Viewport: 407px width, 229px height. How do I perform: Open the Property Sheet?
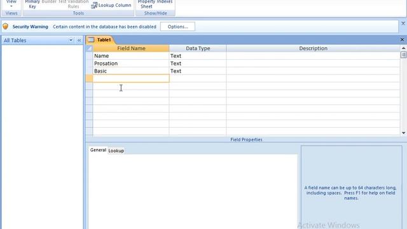[x=146, y=4]
